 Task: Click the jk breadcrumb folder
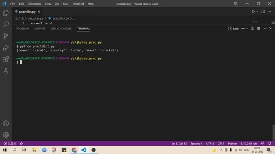[23, 18]
